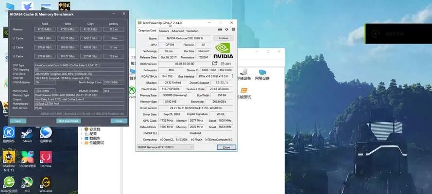Switch to the Validation tab
The image size is (432, 194).
click(x=192, y=31)
